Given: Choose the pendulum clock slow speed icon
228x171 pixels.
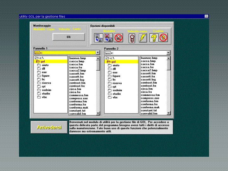Looking at the screenshot, I should (x=132, y=38).
